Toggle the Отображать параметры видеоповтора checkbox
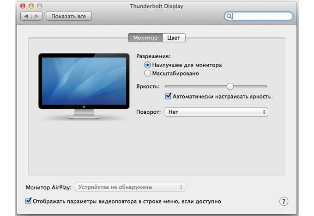 coord(29,201)
